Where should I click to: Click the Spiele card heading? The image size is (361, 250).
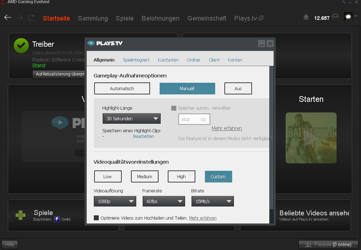tap(43, 213)
